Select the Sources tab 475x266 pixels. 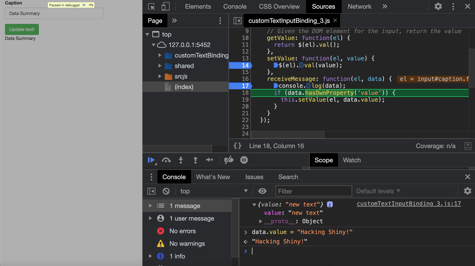coord(324,7)
